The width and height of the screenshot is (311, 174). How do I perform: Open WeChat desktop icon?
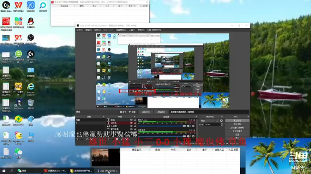pyautogui.click(x=18, y=153)
